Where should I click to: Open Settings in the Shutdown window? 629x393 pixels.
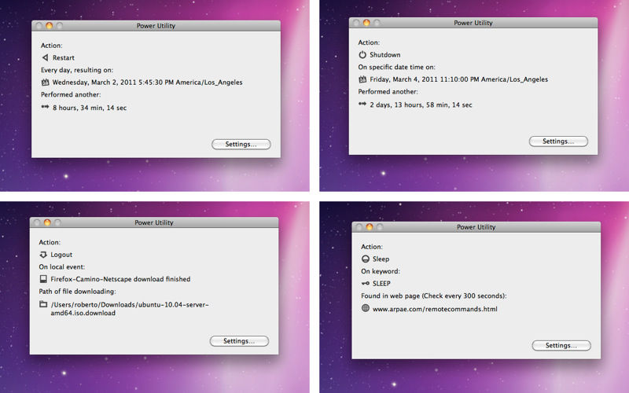pos(558,141)
